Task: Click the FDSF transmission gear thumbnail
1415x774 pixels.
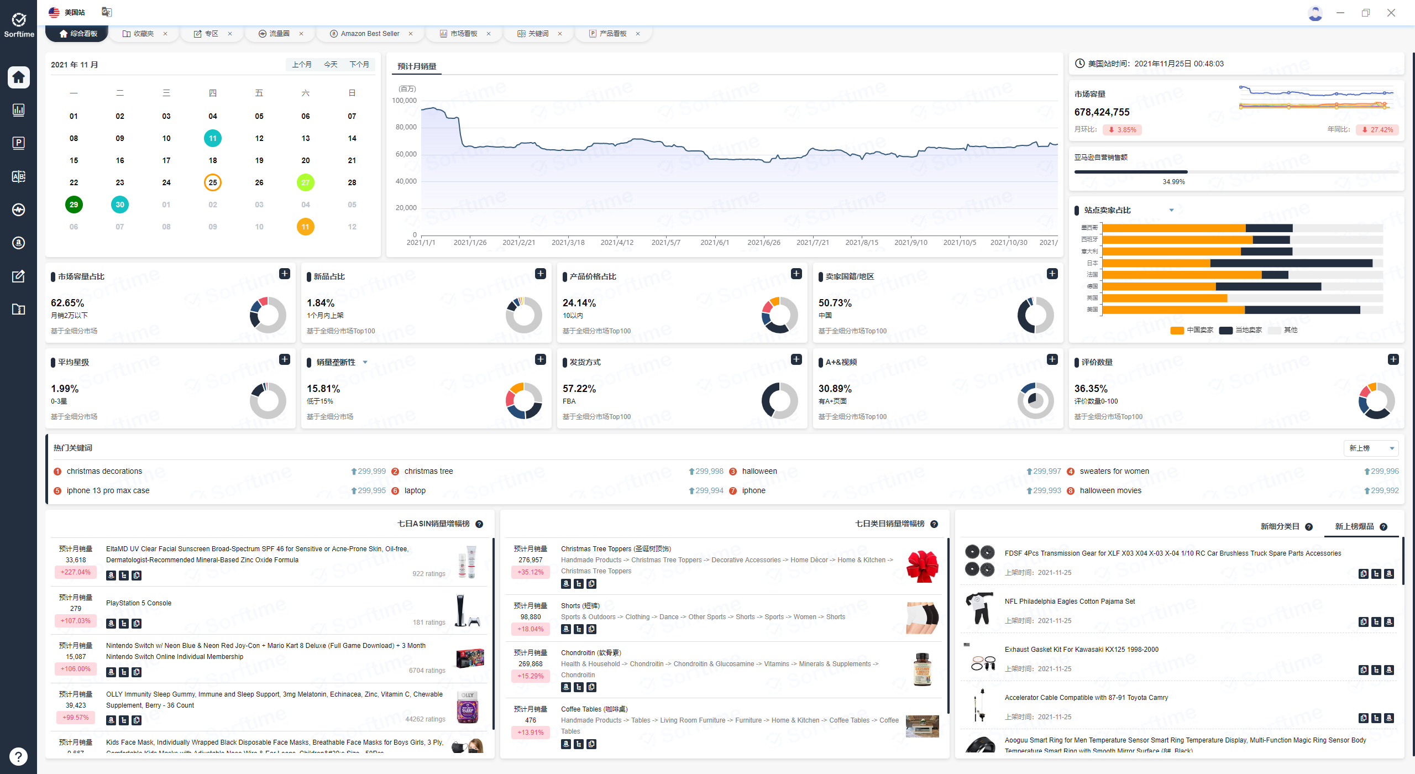Action: pos(979,560)
